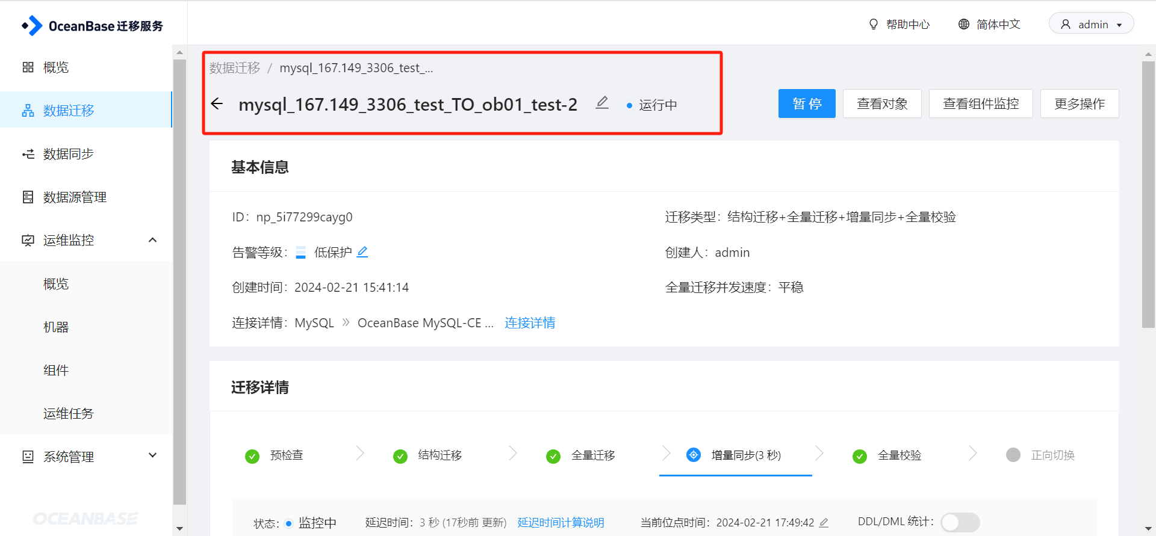Click the blue 暂停 button
The width and height of the screenshot is (1156, 536).
(x=807, y=103)
